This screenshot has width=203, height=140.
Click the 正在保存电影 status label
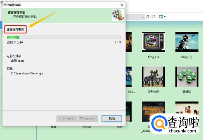[16, 30]
